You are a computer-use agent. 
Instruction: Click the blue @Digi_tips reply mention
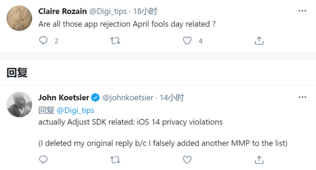coord(75,110)
